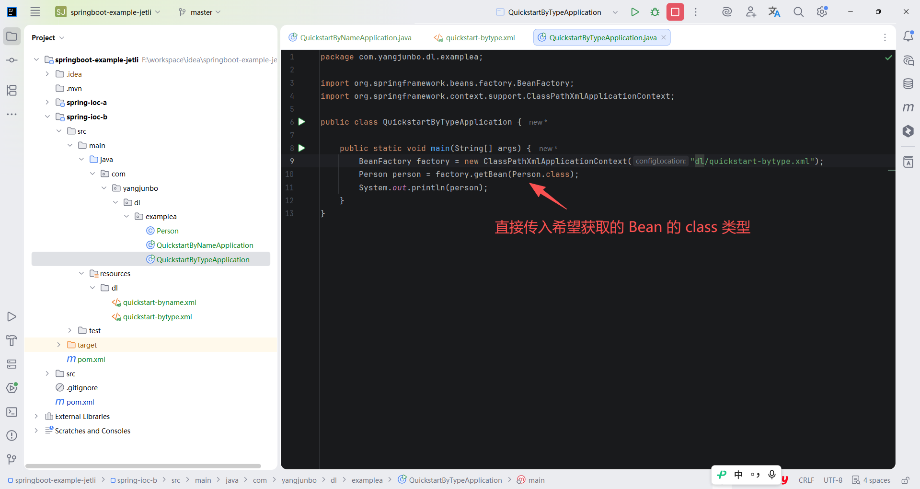This screenshot has height=489, width=920.
Task: Collapse the resources folder
Action: (81, 273)
